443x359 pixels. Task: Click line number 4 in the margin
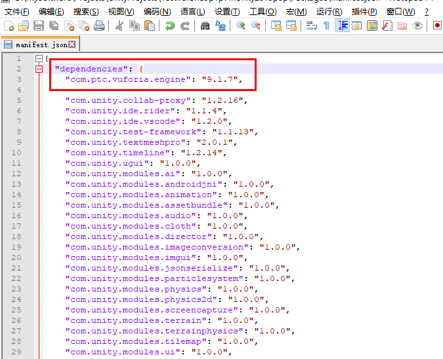18,90
